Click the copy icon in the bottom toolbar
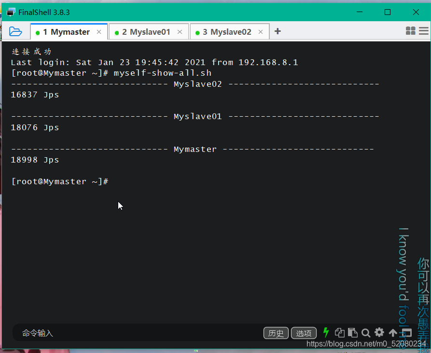 tap(340, 333)
